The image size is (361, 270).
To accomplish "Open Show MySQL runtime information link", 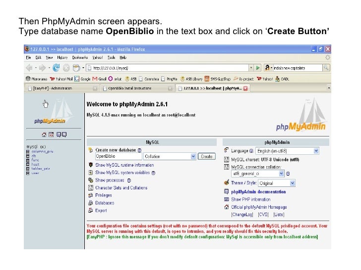I will (x=124, y=165).
